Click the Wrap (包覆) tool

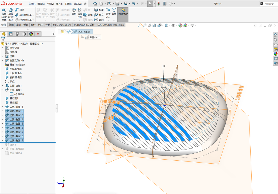(99, 10)
